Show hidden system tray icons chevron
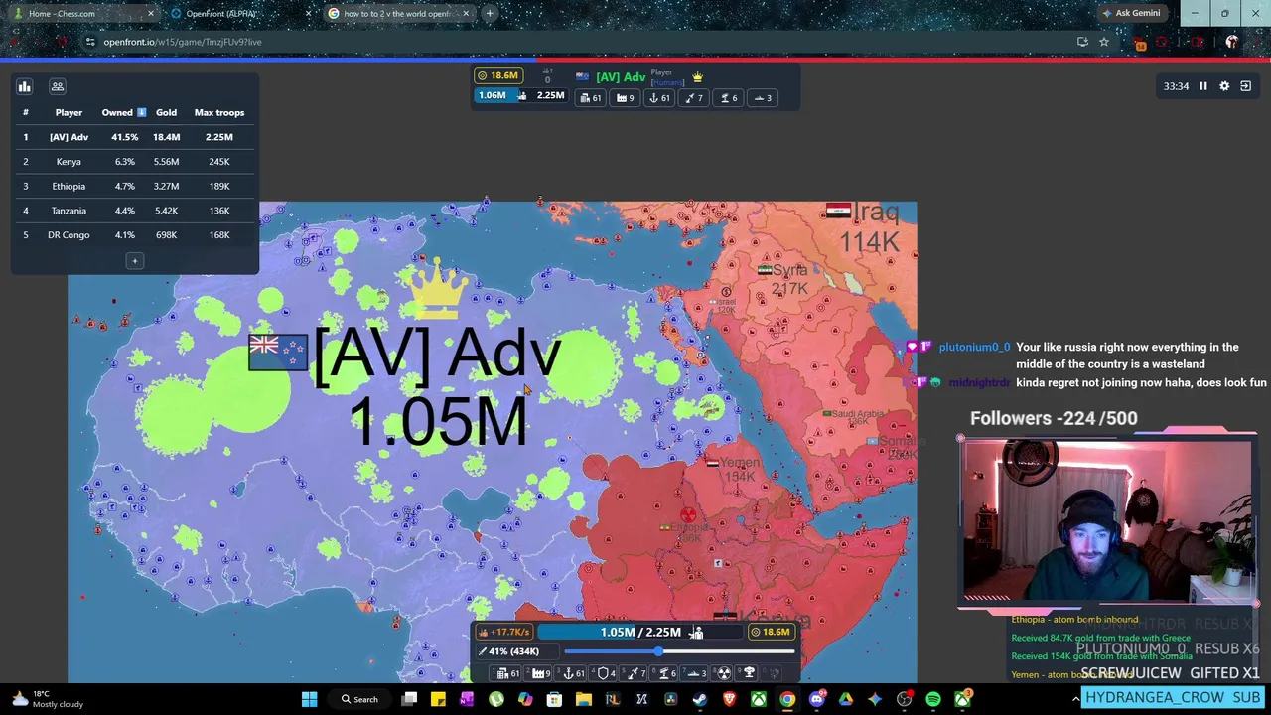1271x715 pixels. [x=1075, y=700]
